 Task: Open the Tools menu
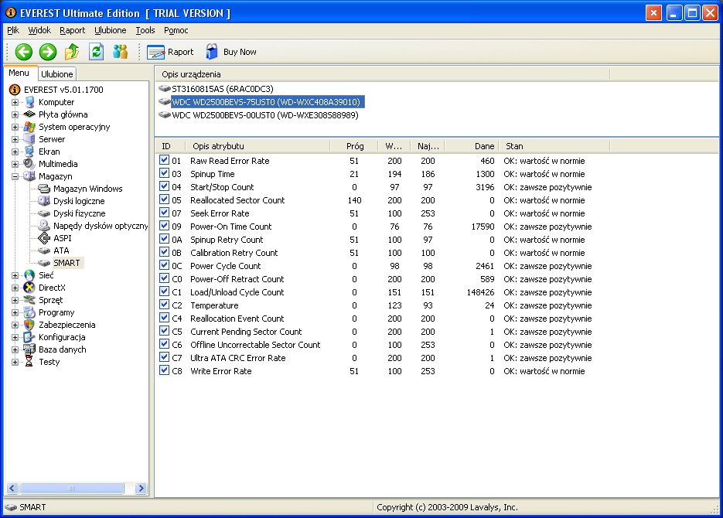click(145, 30)
